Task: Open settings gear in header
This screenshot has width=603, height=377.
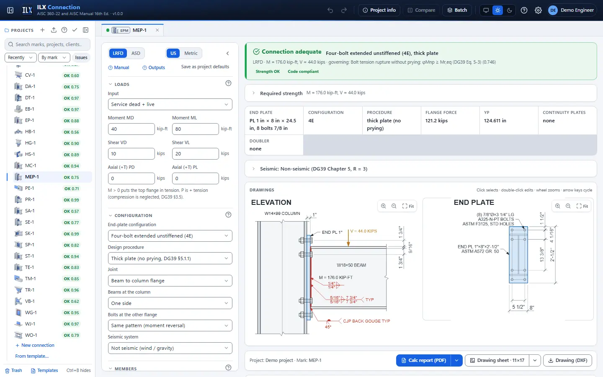Action: click(x=538, y=10)
